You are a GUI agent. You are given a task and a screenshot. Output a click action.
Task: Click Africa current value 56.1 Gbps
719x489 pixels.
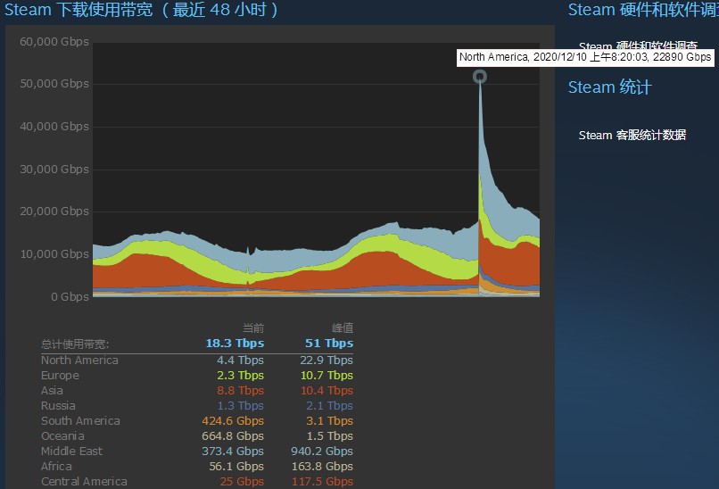[236, 466]
